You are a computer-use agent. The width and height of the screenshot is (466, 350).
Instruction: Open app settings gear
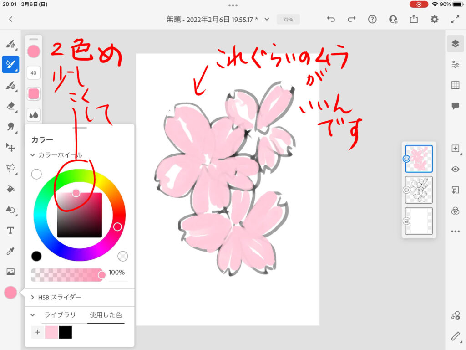(x=435, y=19)
